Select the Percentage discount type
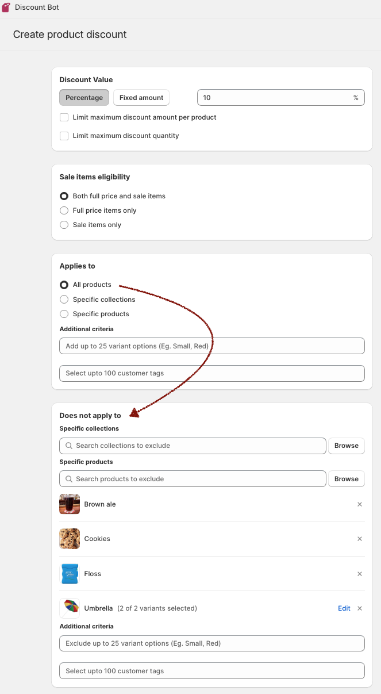Screen dimensions: 381x694 (84, 98)
